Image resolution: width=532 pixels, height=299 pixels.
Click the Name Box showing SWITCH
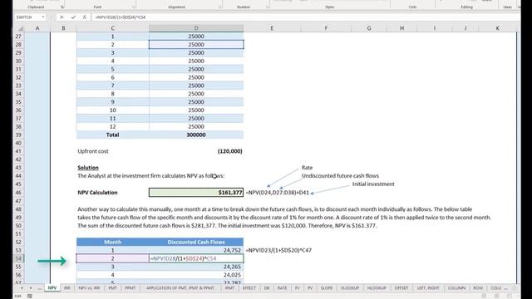pyautogui.click(x=27, y=17)
